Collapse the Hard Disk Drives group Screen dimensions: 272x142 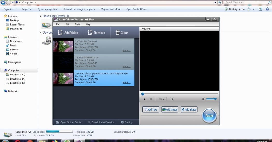click(41, 16)
